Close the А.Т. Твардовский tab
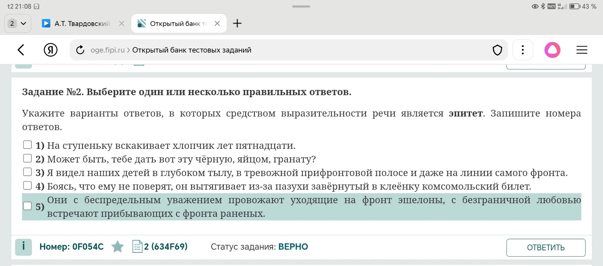 pos(122,23)
